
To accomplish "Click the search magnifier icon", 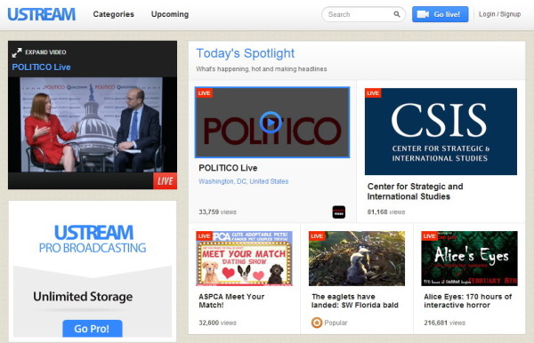I will 397,14.
